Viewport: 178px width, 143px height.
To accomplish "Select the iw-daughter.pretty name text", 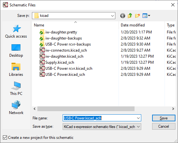I will tap(61, 32).
